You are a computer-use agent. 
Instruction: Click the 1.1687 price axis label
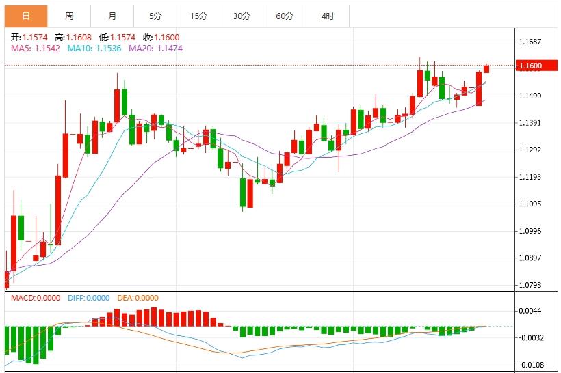[530, 42]
